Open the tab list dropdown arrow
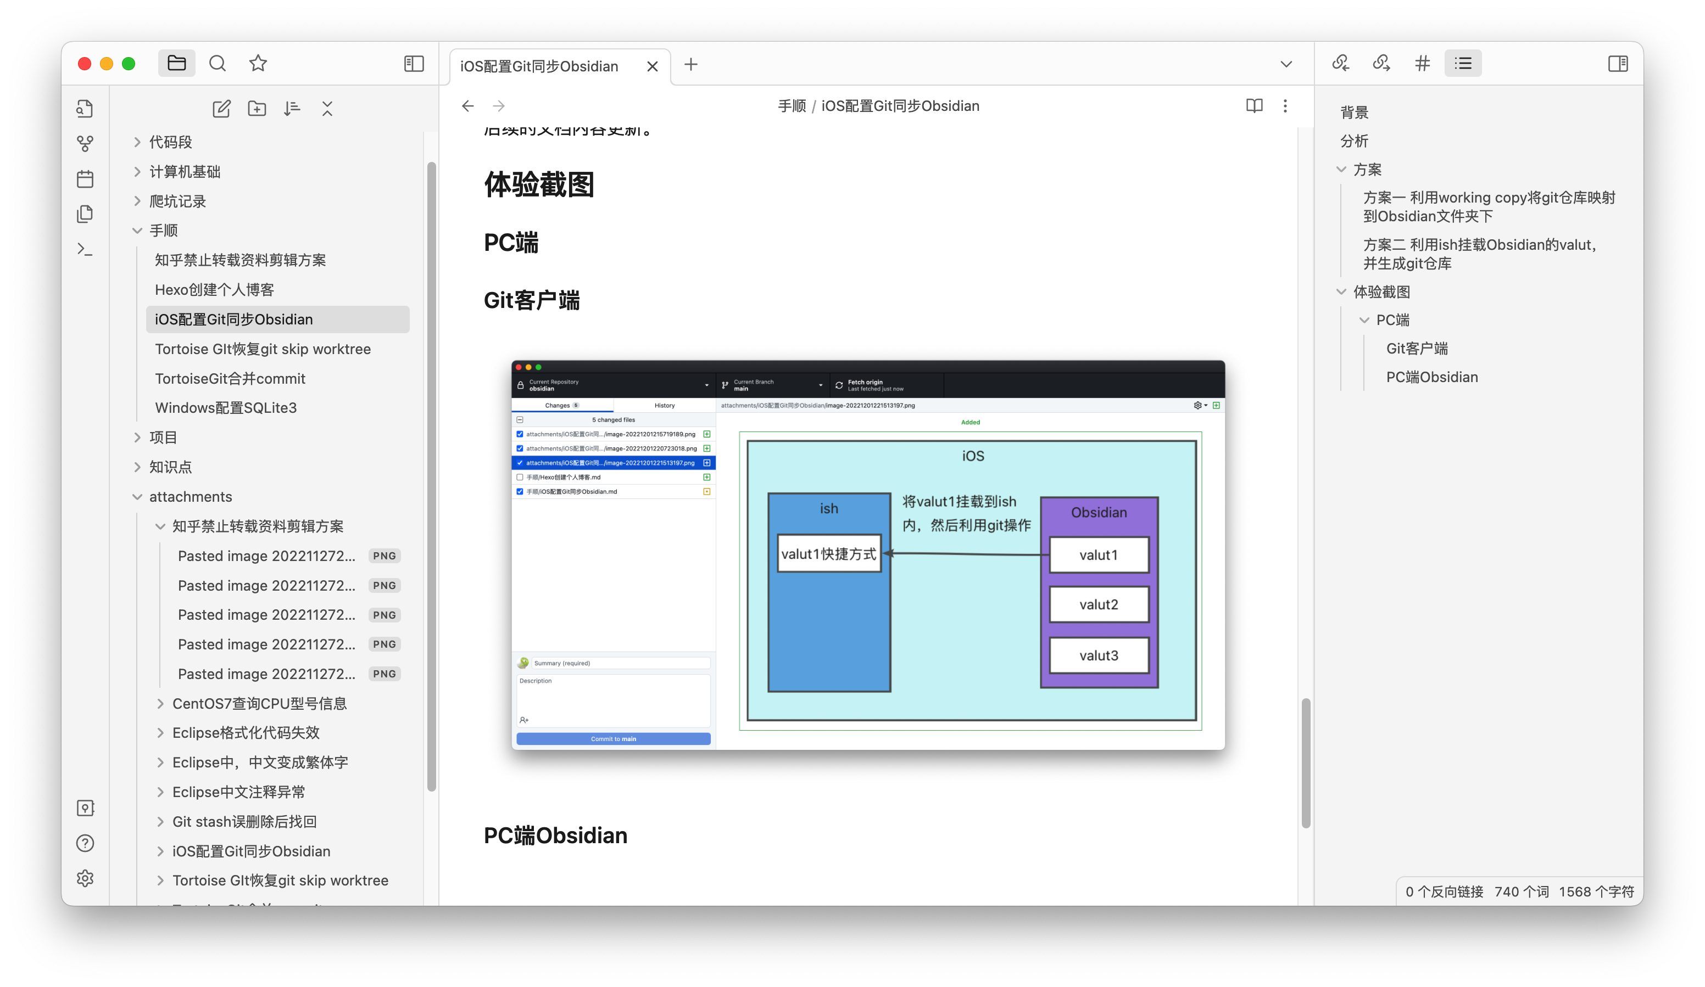Viewport: 1705px width, 987px height. 1286,64
